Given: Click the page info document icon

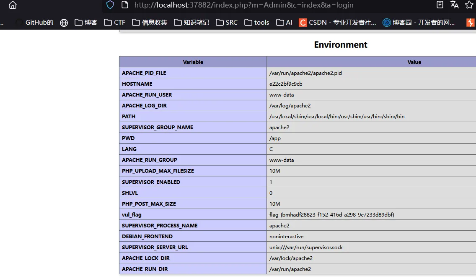Looking at the screenshot, I should tap(125, 5).
